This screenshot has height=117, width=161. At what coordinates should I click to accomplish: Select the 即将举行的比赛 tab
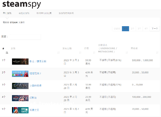[44, 13]
